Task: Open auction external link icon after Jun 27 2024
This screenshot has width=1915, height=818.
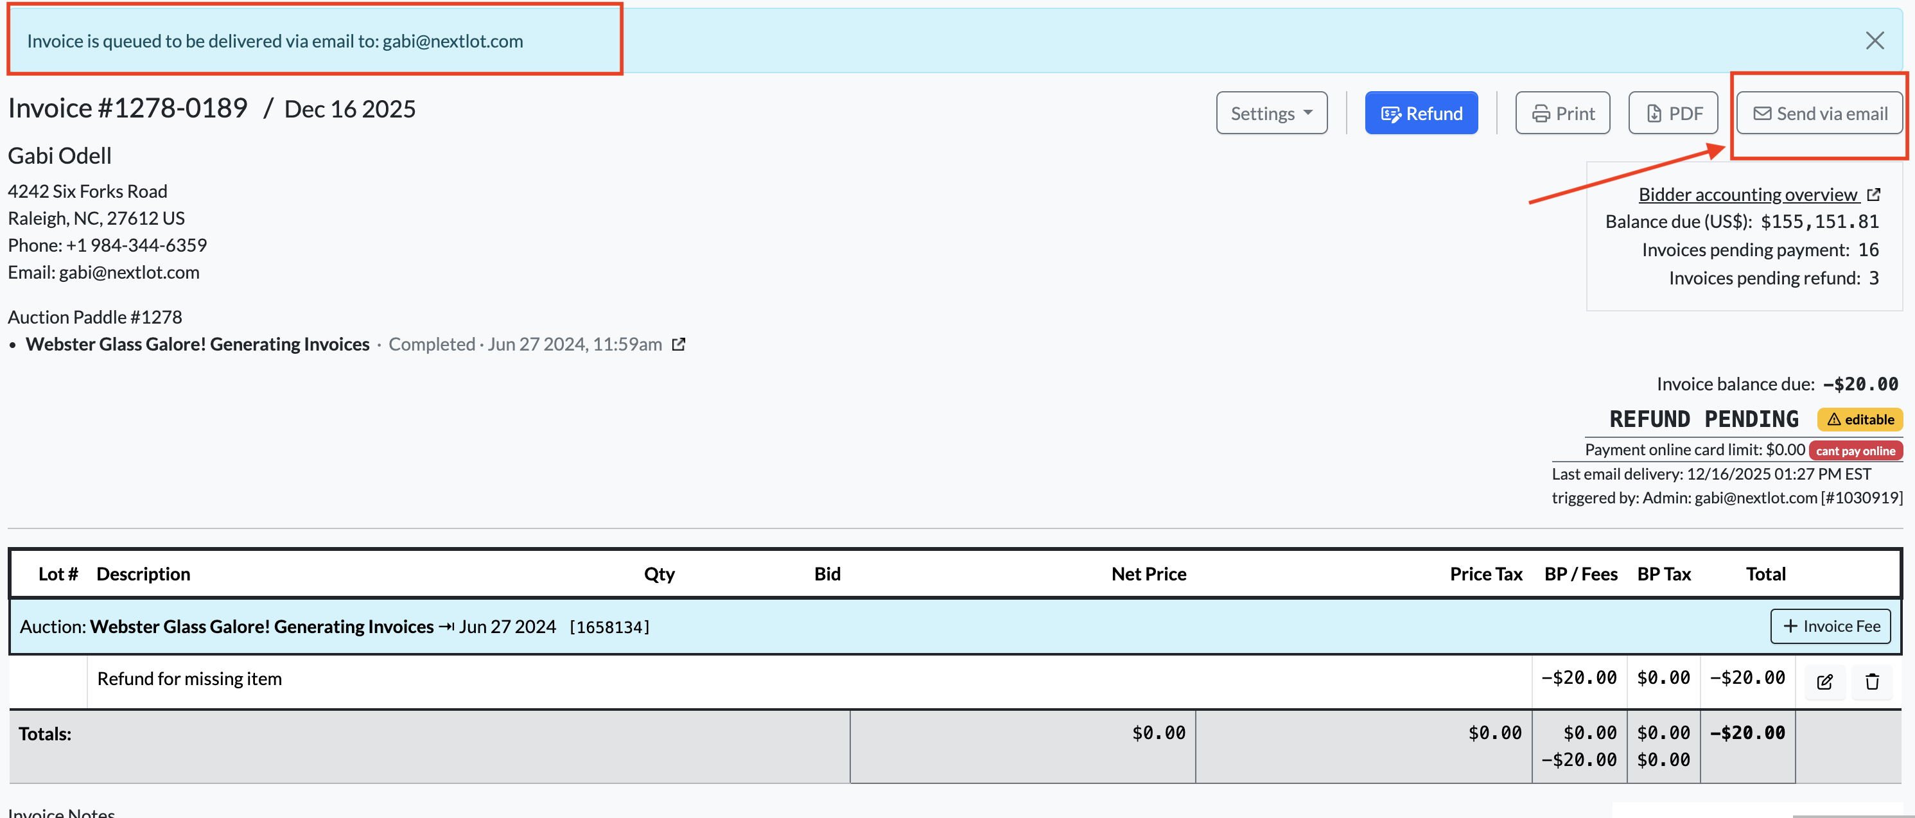Action: point(678,344)
